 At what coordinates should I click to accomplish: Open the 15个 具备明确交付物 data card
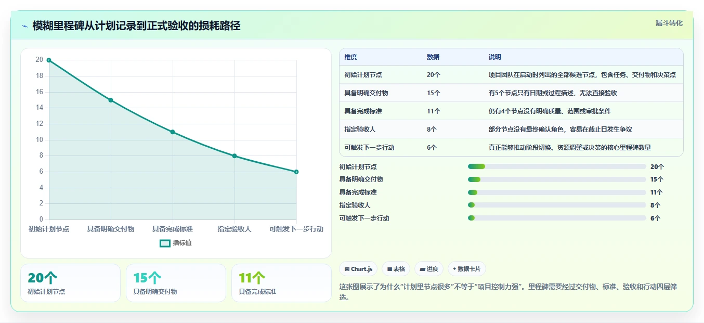coord(176,283)
